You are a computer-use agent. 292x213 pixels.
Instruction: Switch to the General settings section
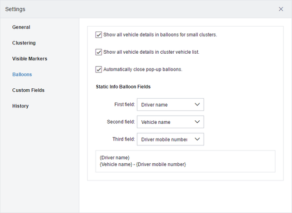click(x=21, y=27)
